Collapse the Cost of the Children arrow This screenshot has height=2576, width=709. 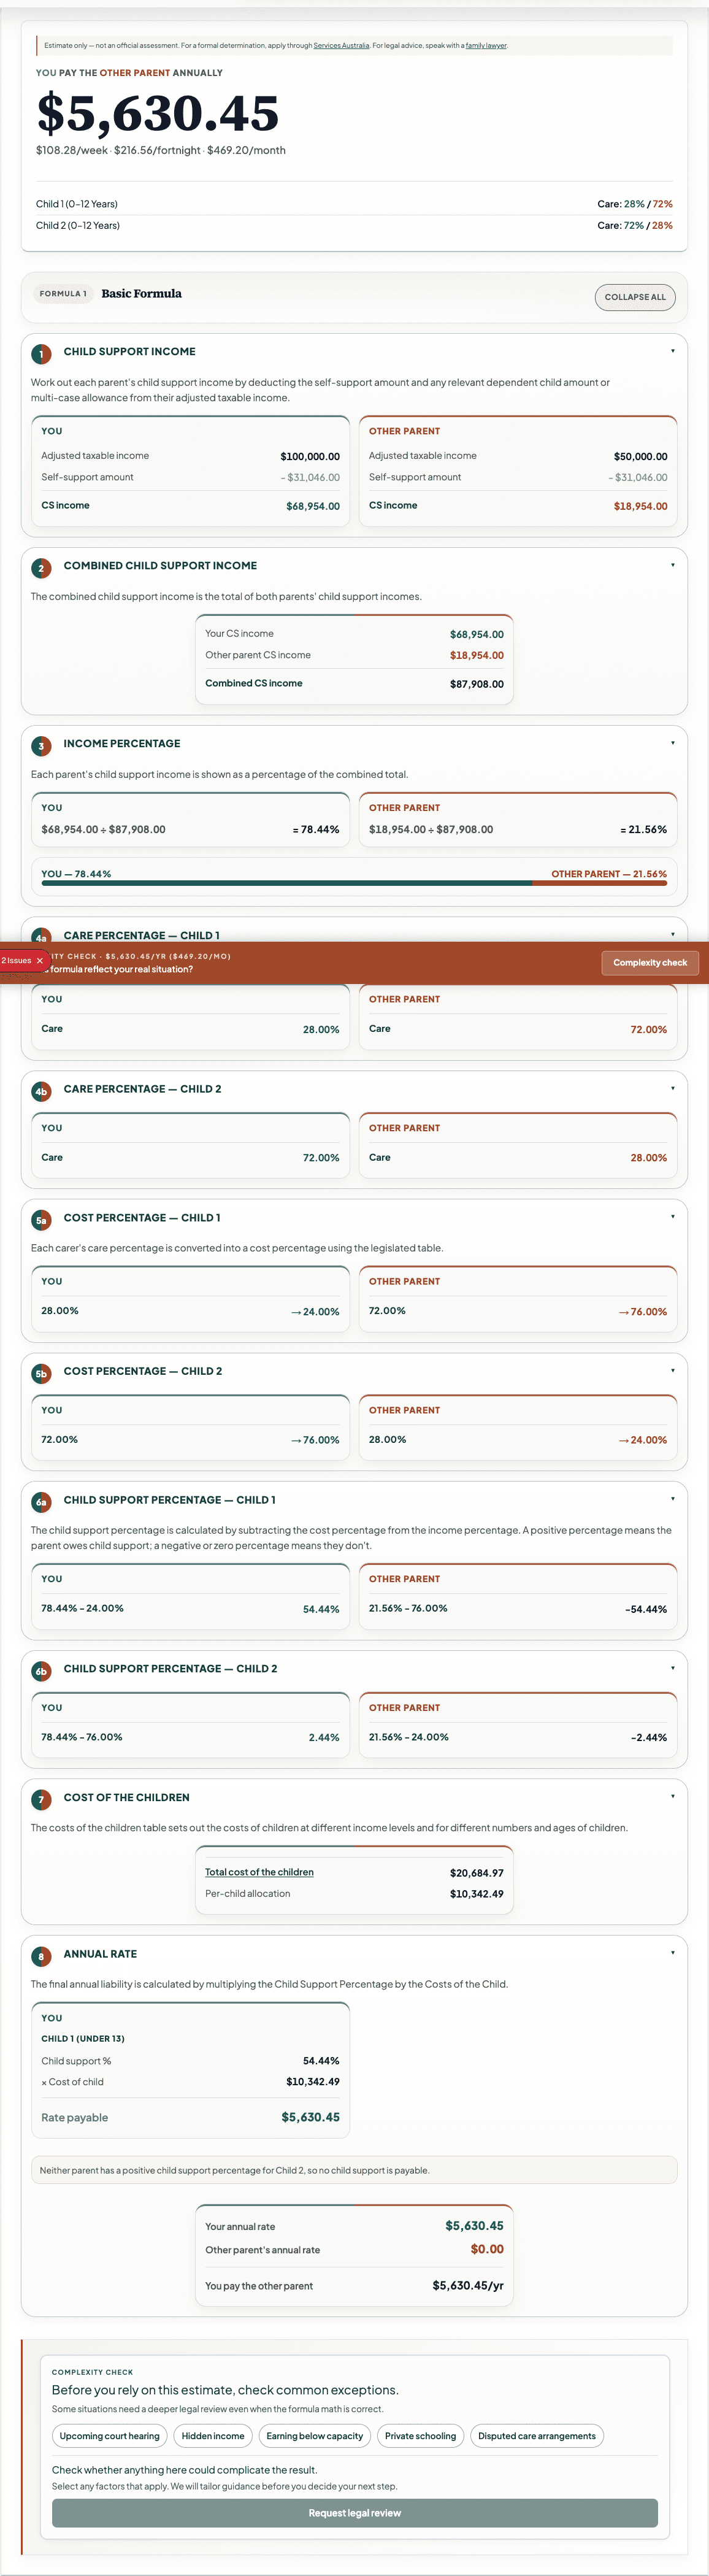point(672,1797)
